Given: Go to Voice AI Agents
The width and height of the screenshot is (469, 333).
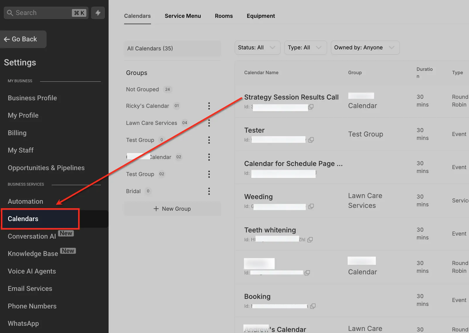Looking at the screenshot, I should [x=32, y=271].
